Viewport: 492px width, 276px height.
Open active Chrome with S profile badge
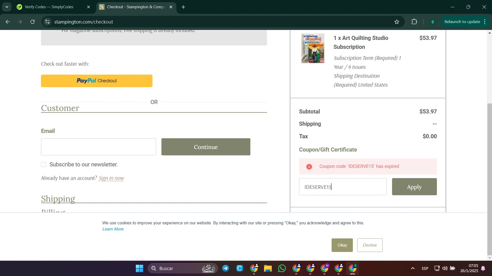(x=353, y=268)
